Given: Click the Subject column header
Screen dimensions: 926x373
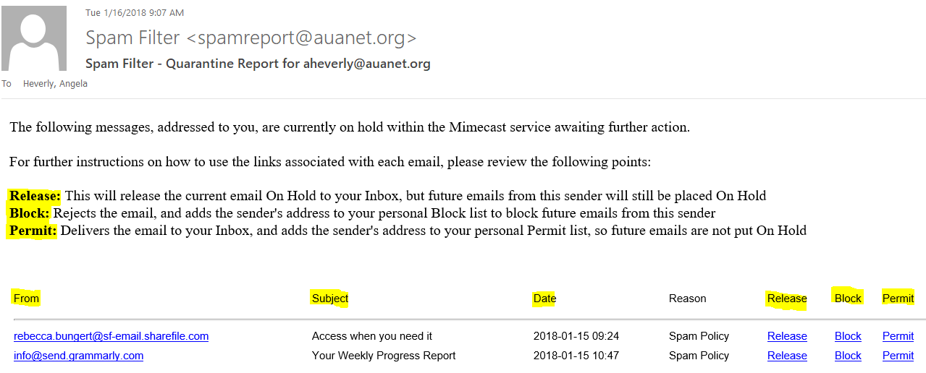Looking at the screenshot, I should [330, 299].
